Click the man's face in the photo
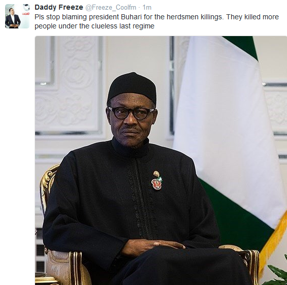Screen dimensions: 287x285 click(131, 121)
